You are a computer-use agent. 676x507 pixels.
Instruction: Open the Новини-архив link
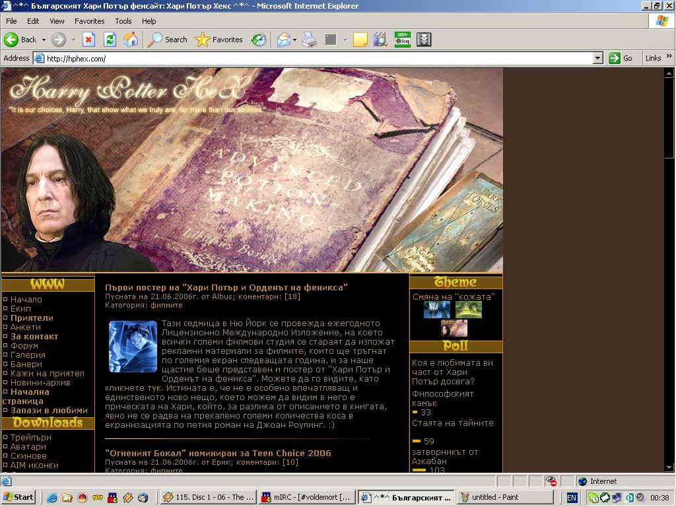40,383
